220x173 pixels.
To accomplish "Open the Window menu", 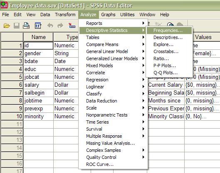I will point(147,15).
